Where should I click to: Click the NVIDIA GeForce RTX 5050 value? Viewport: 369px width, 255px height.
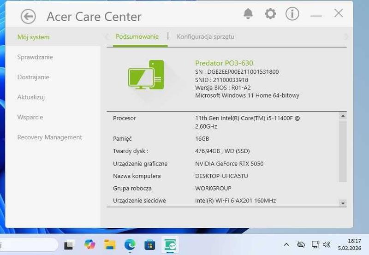[229, 164]
